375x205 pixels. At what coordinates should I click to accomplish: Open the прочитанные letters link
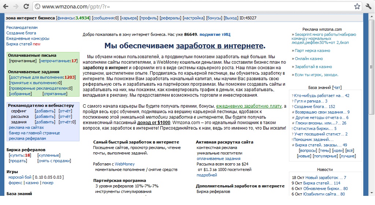(x=23, y=61)
